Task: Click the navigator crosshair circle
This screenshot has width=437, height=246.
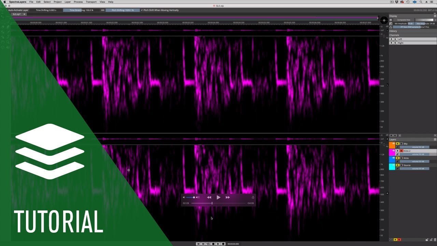Action: [x=384, y=20]
